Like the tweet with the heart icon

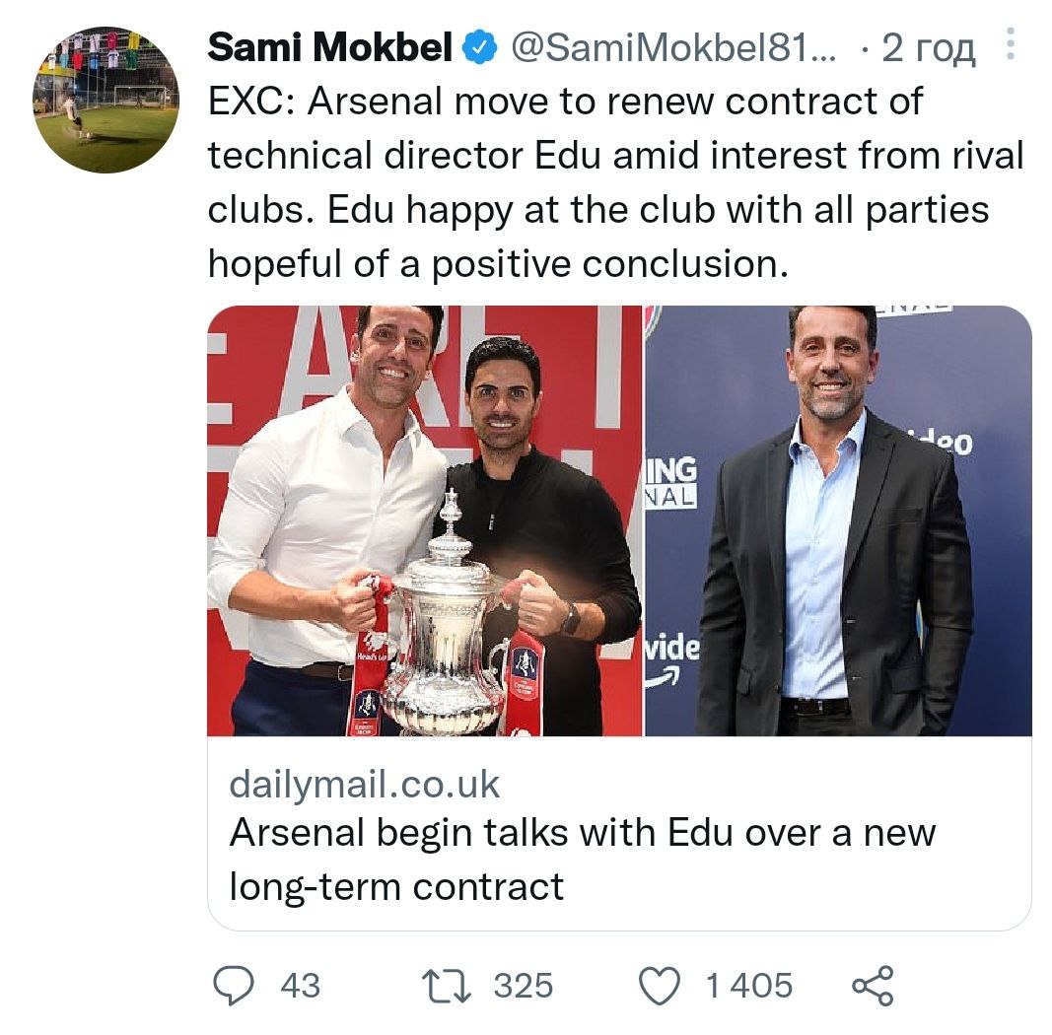(x=660, y=986)
